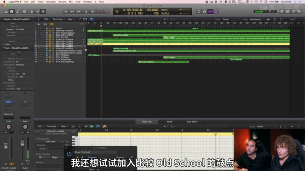Switch to the Score tab
Viewport: 305px width, 171px height.
click(x=169, y=122)
